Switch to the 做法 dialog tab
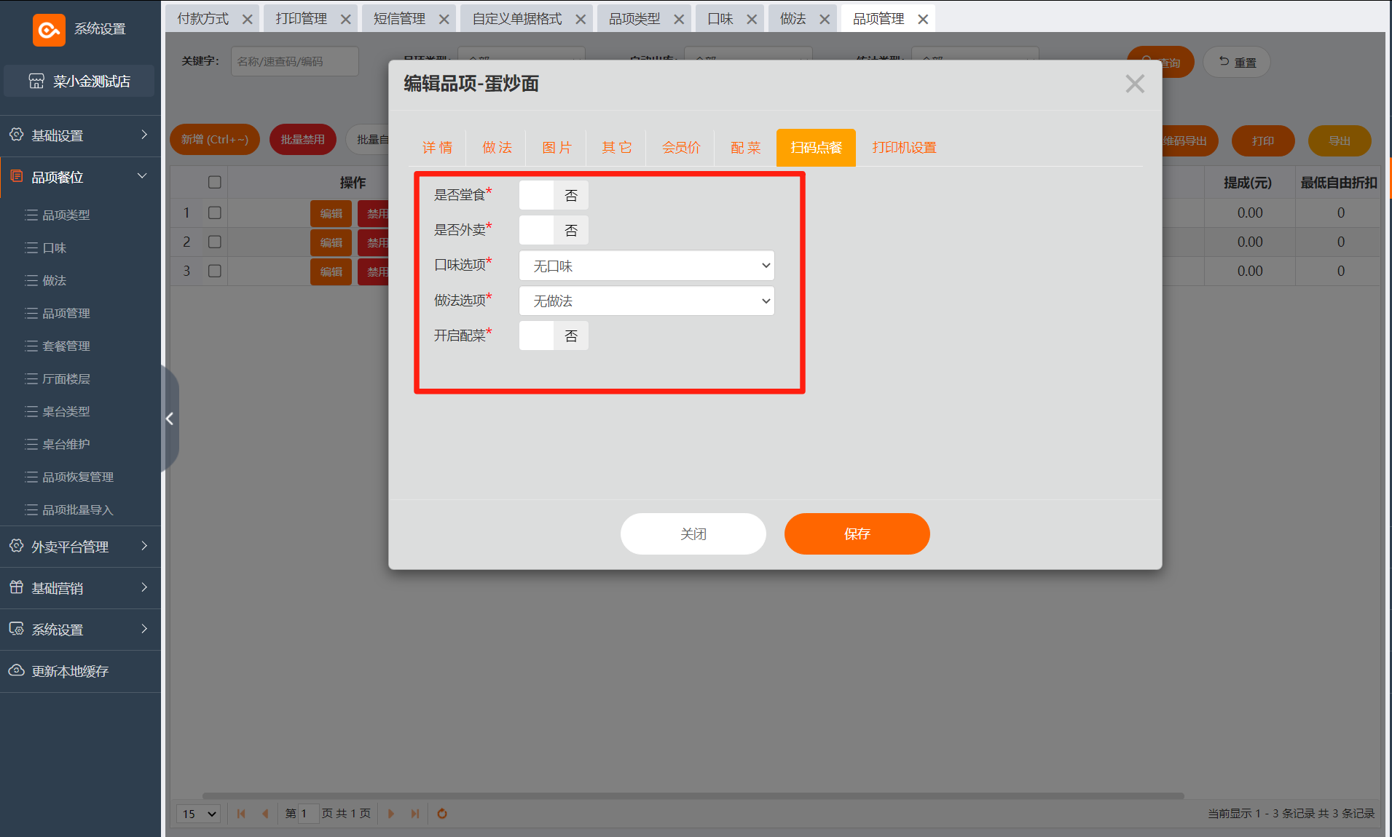The height and width of the screenshot is (837, 1392). click(x=498, y=148)
